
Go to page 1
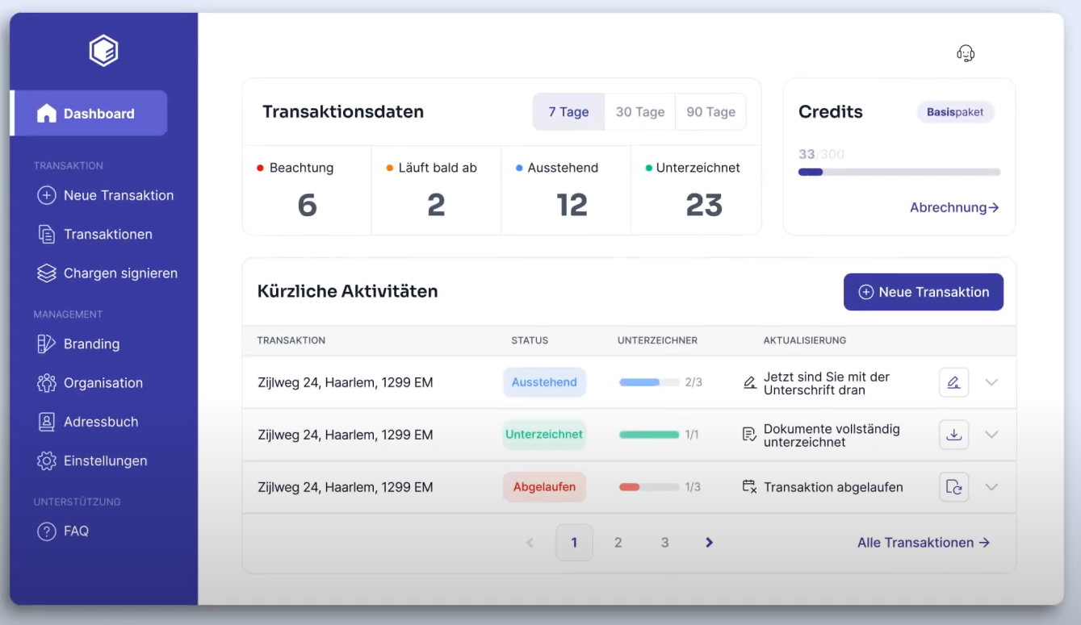(x=574, y=543)
